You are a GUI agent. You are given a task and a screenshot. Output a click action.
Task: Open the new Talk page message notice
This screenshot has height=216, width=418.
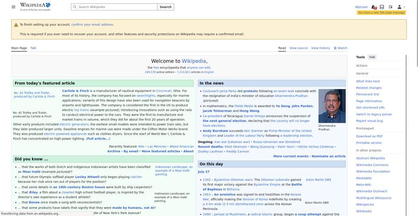pos(381,13)
